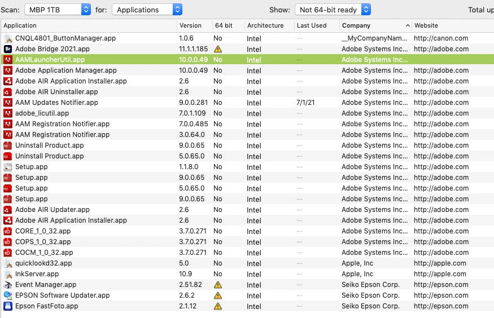Click the InkServer.app icon
The height and width of the screenshot is (318, 494).
pyautogui.click(x=8, y=274)
